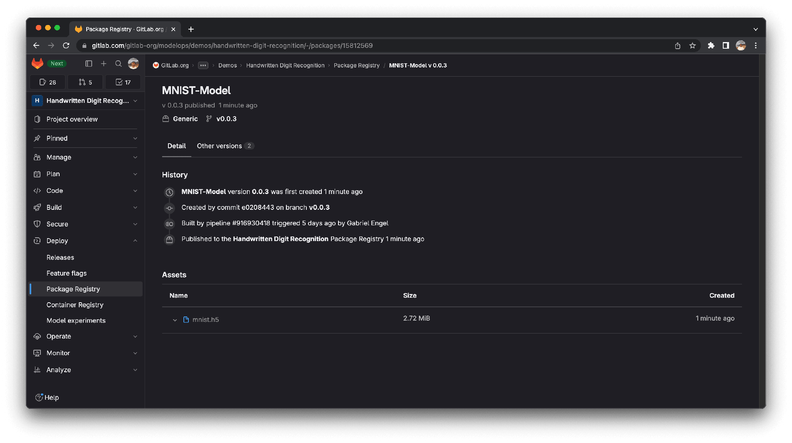Screen dimensions: 792x443
Task: Toggle the browser side panel icon
Action: (x=726, y=46)
